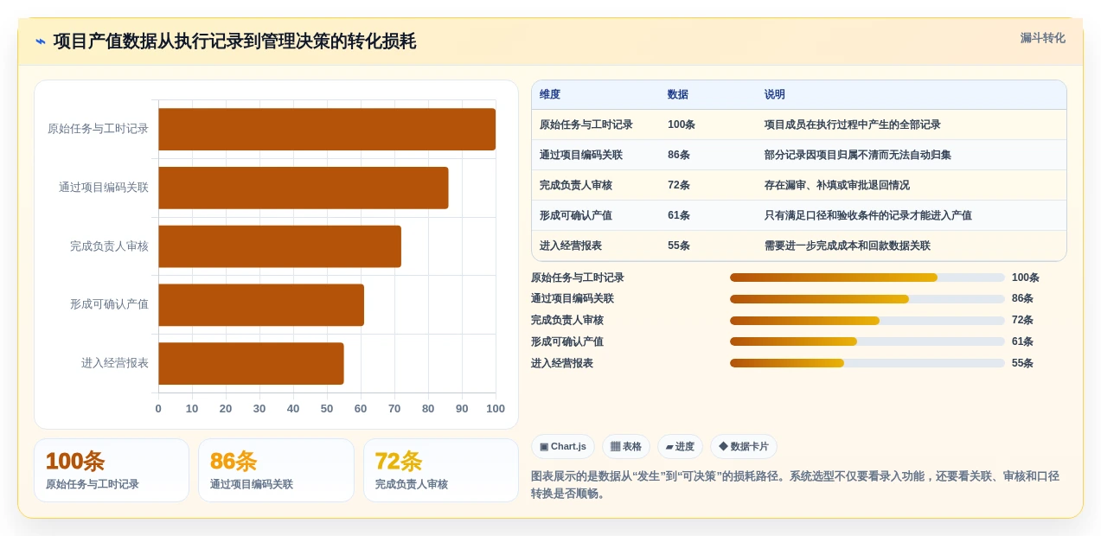Click the 72条 value in the table

[x=679, y=185]
